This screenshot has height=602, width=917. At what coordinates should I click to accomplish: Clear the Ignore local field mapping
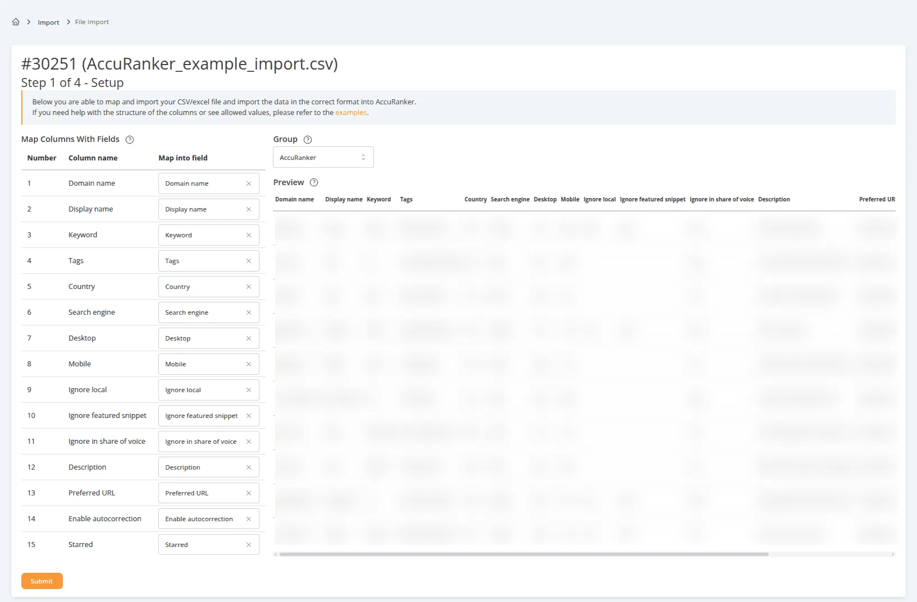click(x=249, y=390)
